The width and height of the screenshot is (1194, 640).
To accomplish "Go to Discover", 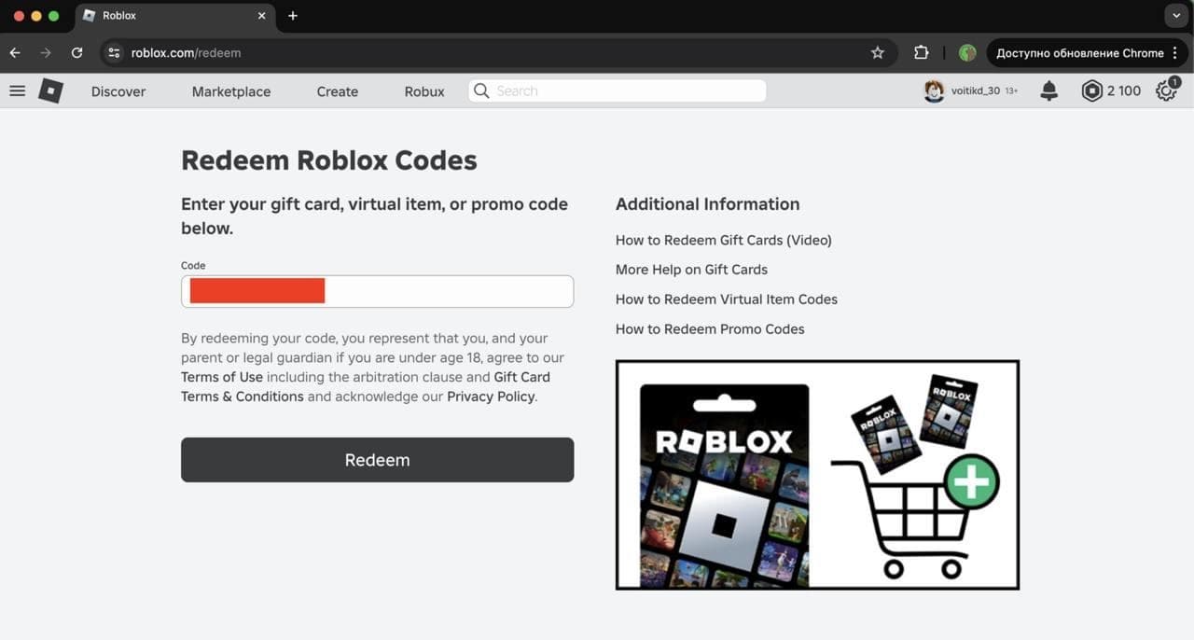I will [118, 91].
